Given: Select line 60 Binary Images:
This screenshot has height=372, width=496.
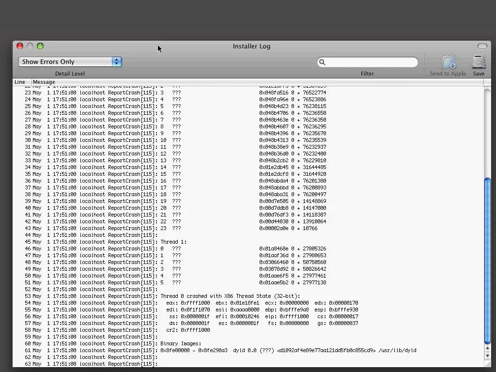Looking at the screenshot, I should [x=248, y=343].
